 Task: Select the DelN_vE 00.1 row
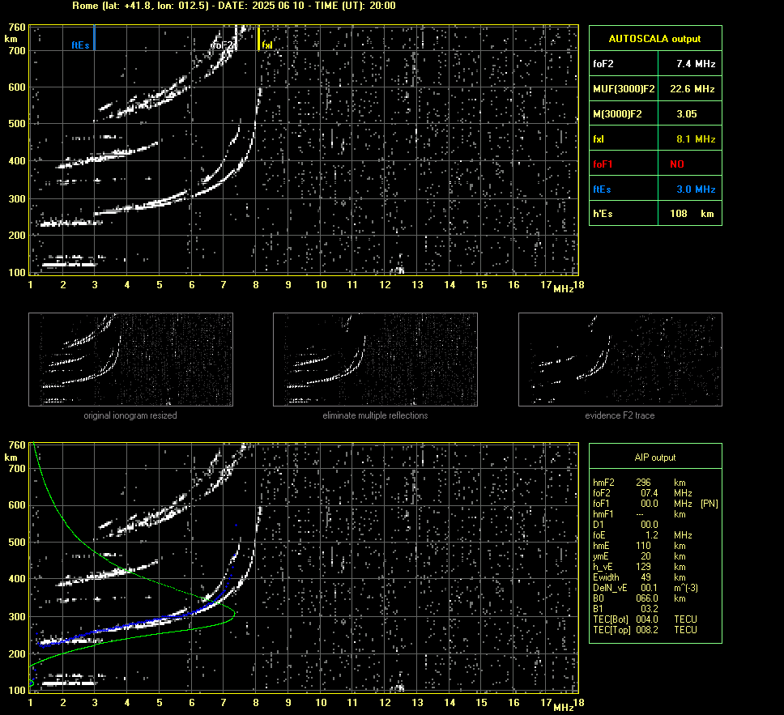[x=645, y=588]
